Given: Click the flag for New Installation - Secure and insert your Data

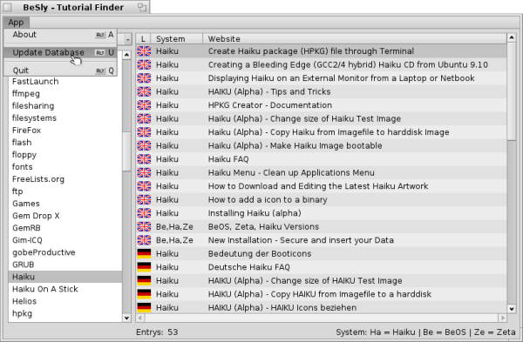Looking at the screenshot, I should tap(144, 240).
